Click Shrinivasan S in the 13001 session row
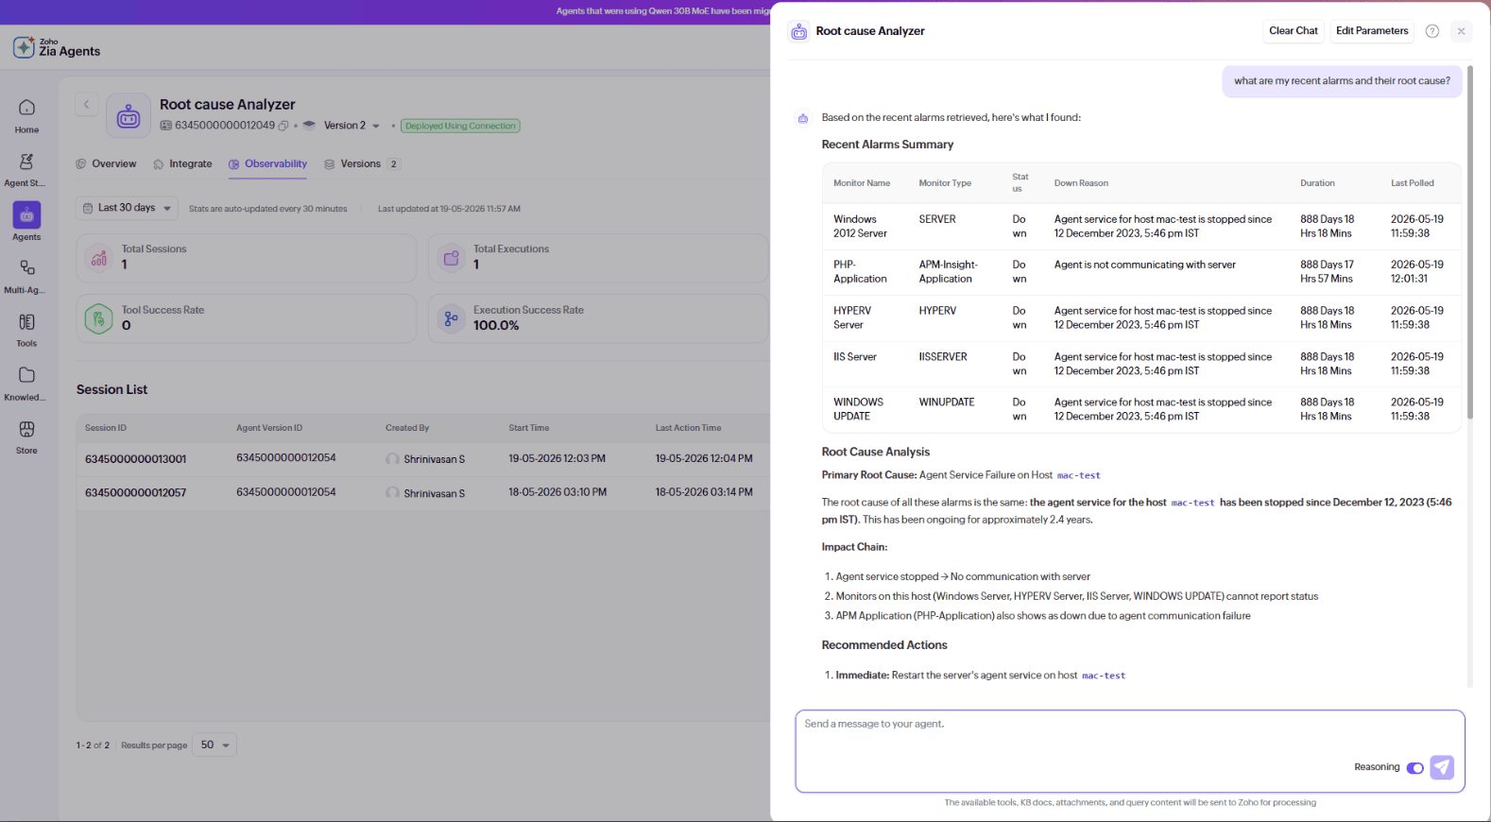This screenshot has height=822, width=1491. 434,460
